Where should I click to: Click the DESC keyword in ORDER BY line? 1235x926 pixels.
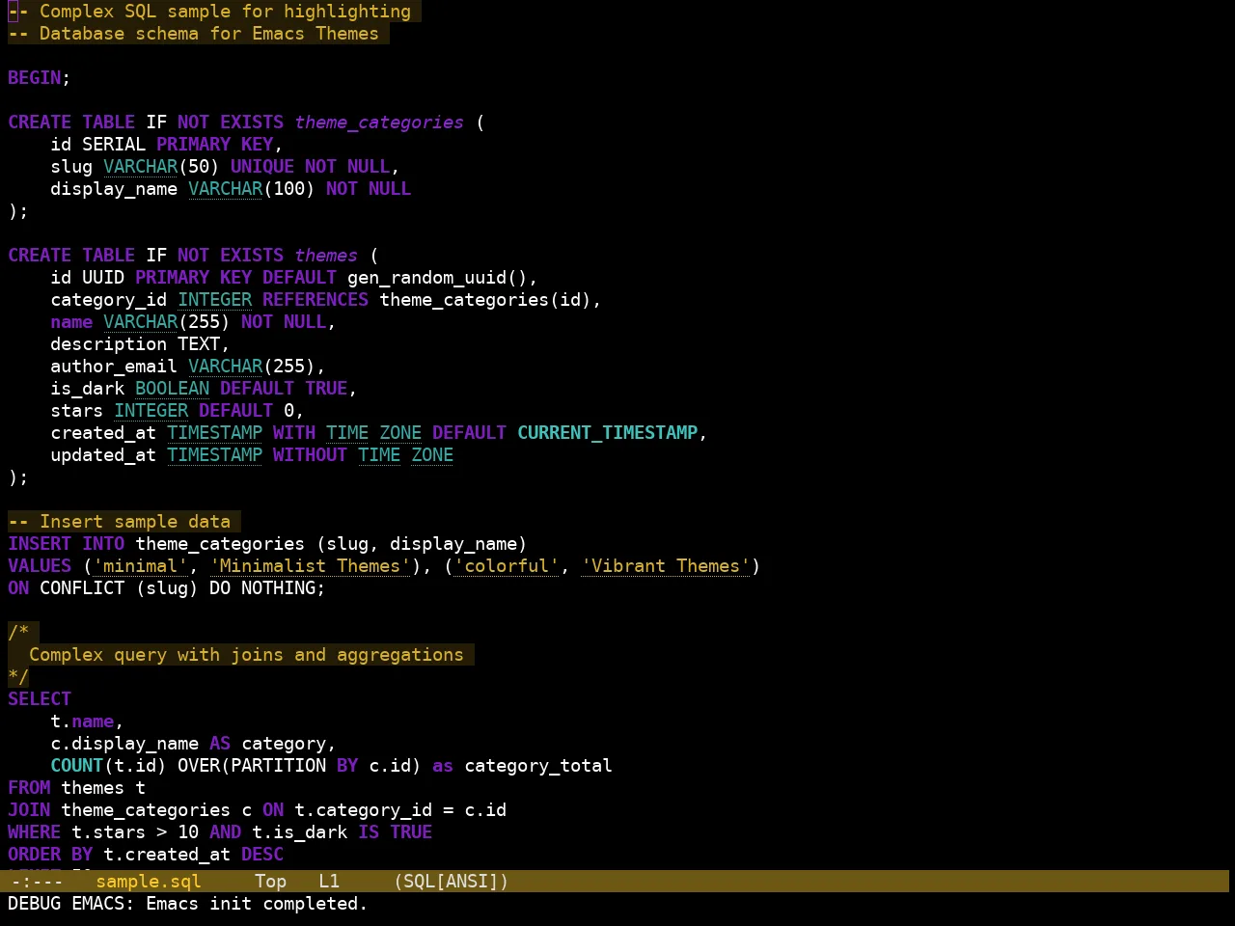(262, 854)
